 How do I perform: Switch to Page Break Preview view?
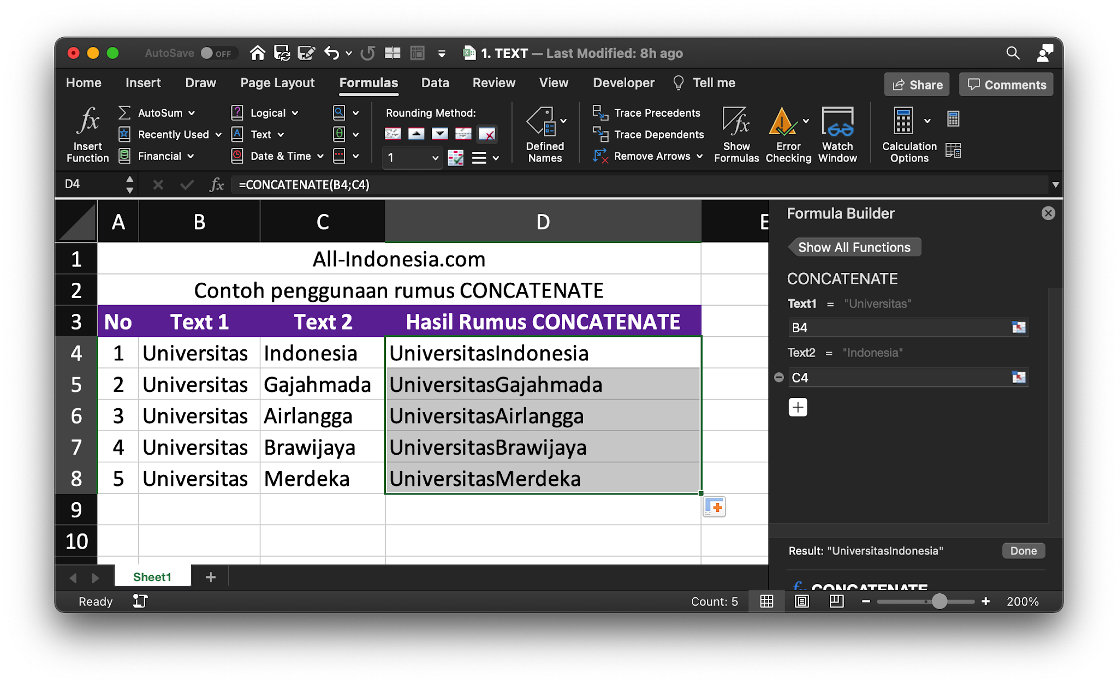(x=836, y=601)
